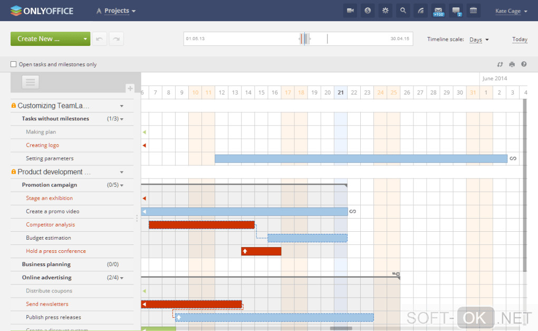Collapse Online advertising milestone arrow
This screenshot has height=331, width=538.
pos(122,278)
